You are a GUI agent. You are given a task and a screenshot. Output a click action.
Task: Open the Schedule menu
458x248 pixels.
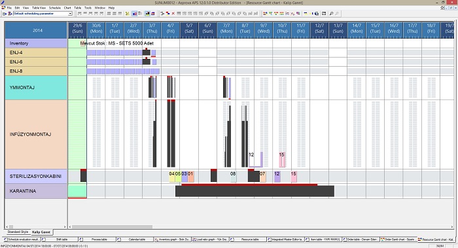pos(54,8)
